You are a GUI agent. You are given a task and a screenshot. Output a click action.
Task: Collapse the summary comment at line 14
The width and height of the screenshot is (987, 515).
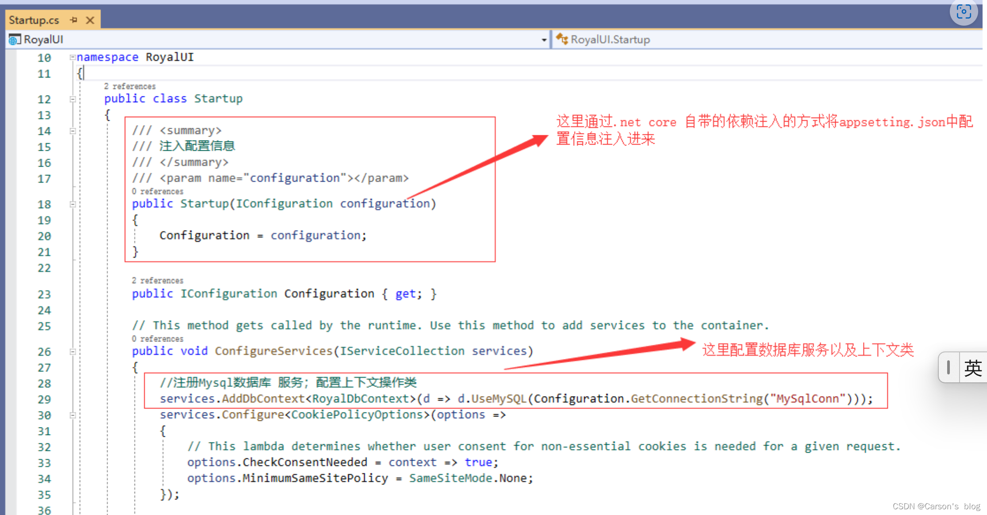click(73, 131)
